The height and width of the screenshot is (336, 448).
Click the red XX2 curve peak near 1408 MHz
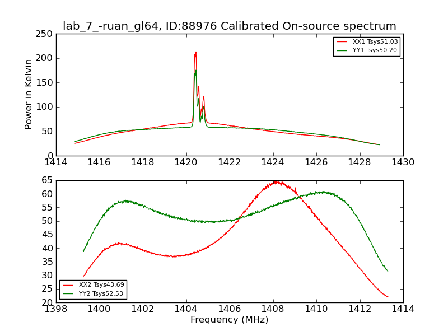(276, 182)
